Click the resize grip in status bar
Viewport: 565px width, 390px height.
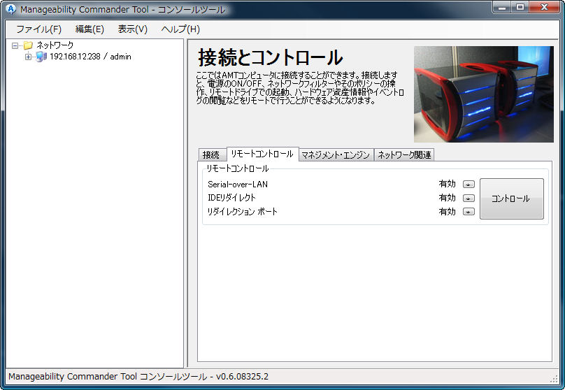[555, 379]
